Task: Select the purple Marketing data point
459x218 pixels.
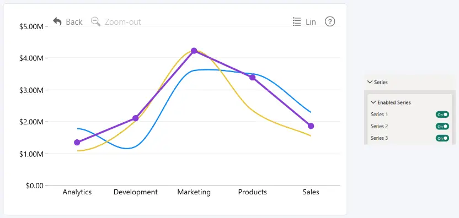Action: pos(194,51)
